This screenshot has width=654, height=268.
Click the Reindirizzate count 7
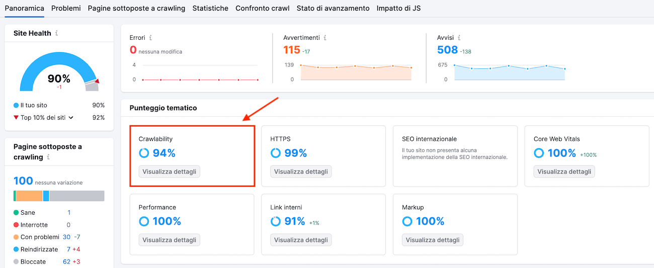click(x=69, y=249)
